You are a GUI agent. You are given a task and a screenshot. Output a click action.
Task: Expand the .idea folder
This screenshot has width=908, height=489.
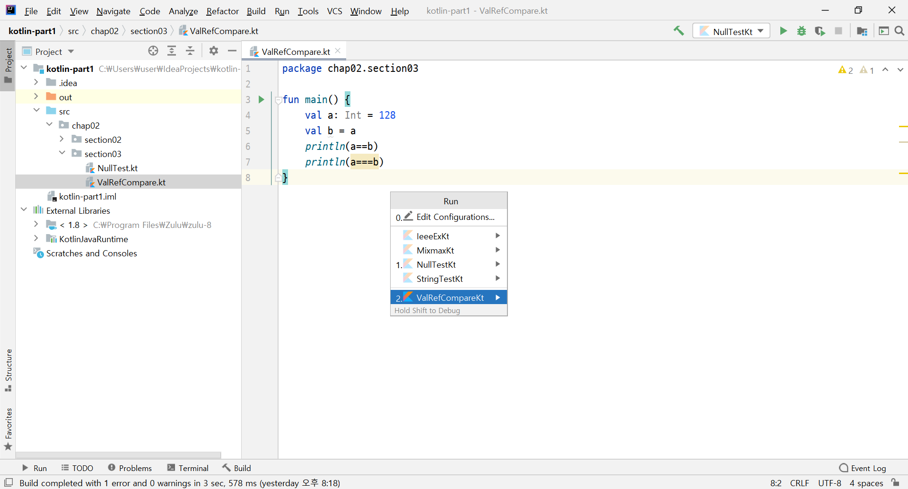click(x=36, y=82)
